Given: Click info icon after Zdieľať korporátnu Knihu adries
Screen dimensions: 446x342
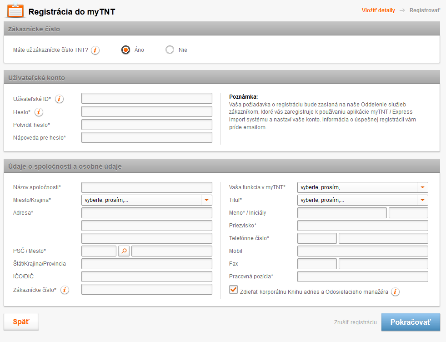Looking at the screenshot, I should tap(395, 292).
